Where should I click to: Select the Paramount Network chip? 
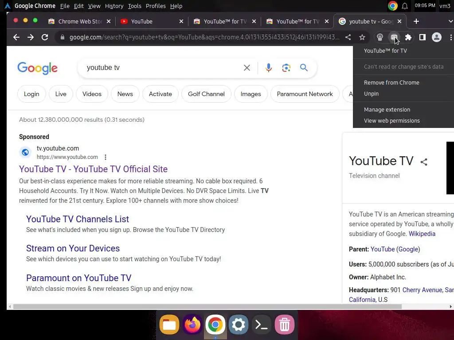(x=305, y=94)
